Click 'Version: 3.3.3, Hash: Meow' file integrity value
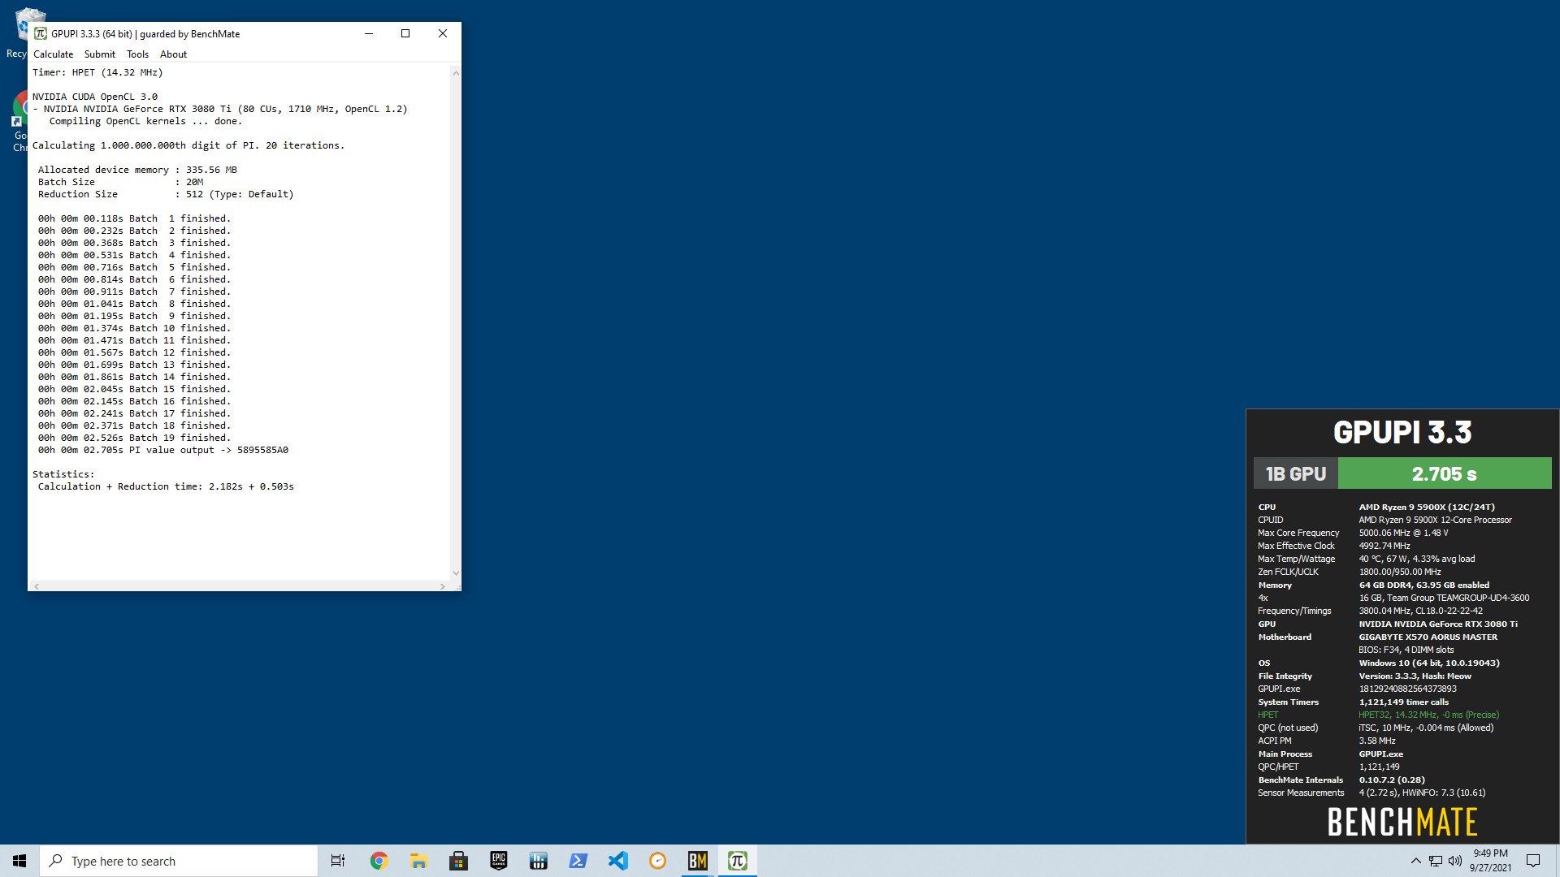Image resolution: width=1560 pixels, height=877 pixels. point(1415,676)
